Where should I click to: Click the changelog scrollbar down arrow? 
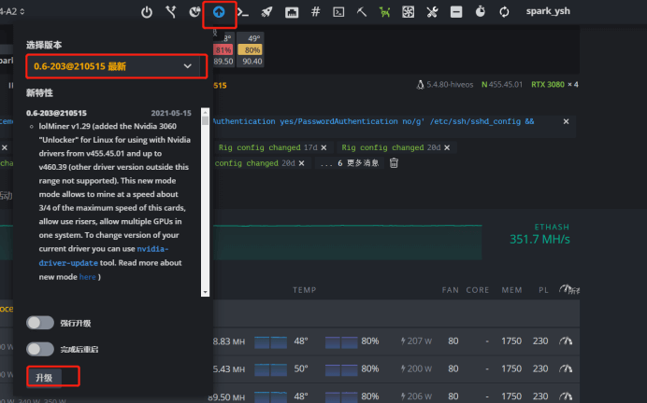click(x=206, y=292)
